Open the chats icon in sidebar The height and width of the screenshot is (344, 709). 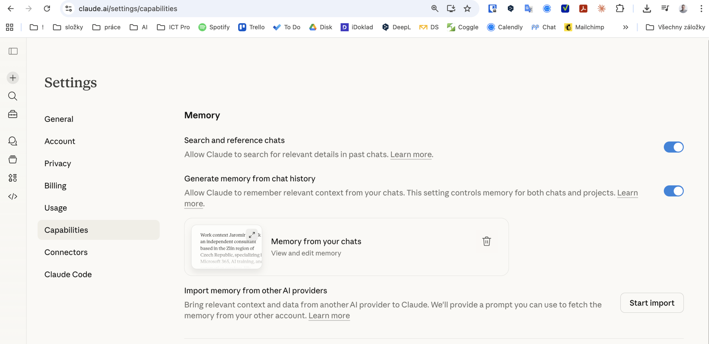click(13, 141)
